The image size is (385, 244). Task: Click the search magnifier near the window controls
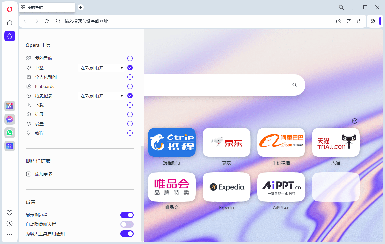(x=341, y=7)
